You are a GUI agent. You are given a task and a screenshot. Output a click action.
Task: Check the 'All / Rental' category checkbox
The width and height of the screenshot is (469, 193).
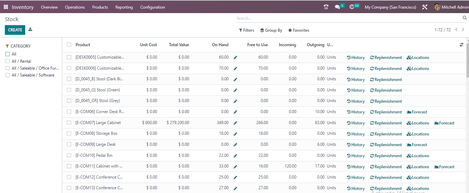8,61
